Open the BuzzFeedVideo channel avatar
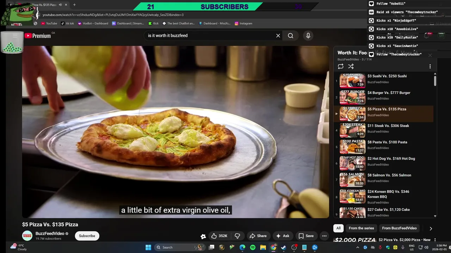 pos(27,236)
